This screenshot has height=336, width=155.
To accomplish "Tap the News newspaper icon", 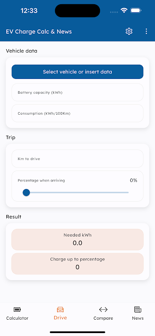I will (x=138, y=310).
